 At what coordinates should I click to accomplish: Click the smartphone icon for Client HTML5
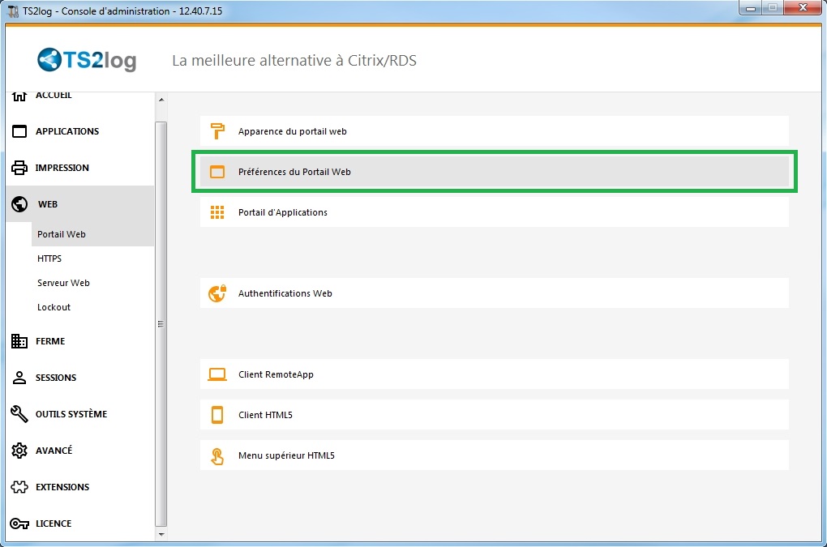(216, 415)
